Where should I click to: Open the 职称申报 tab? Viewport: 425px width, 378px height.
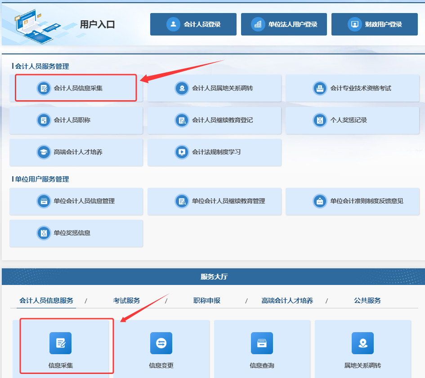207,300
